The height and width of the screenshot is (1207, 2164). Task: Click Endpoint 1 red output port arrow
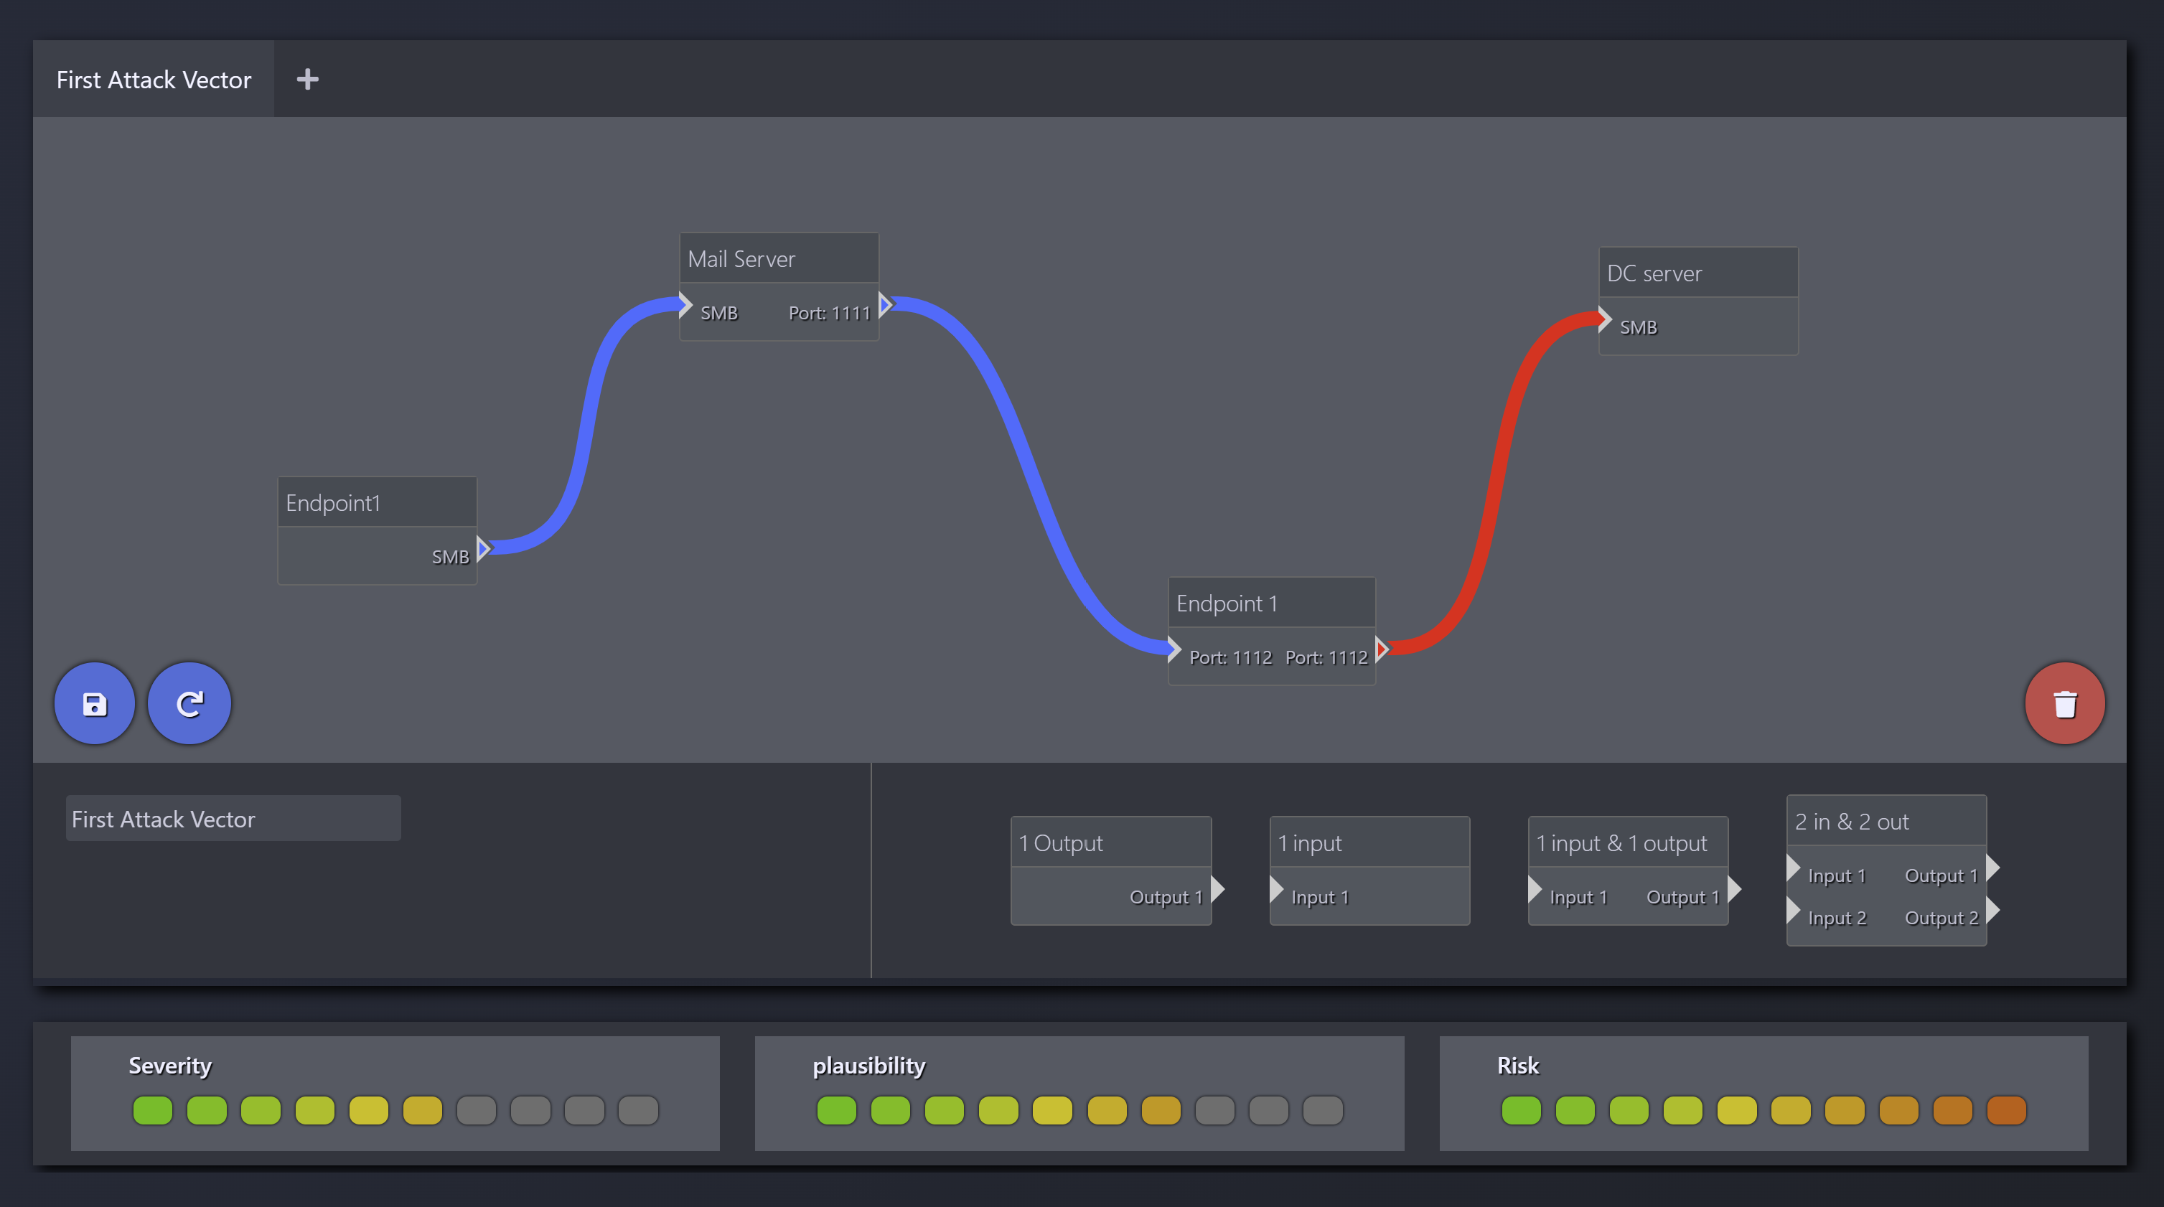click(1381, 649)
